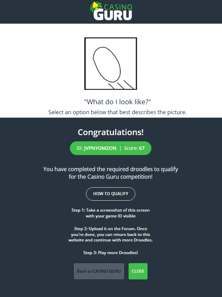This screenshot has height=297, width=222.
Task: Click the "What do I look like?" caption
Action: click(118, 102)
